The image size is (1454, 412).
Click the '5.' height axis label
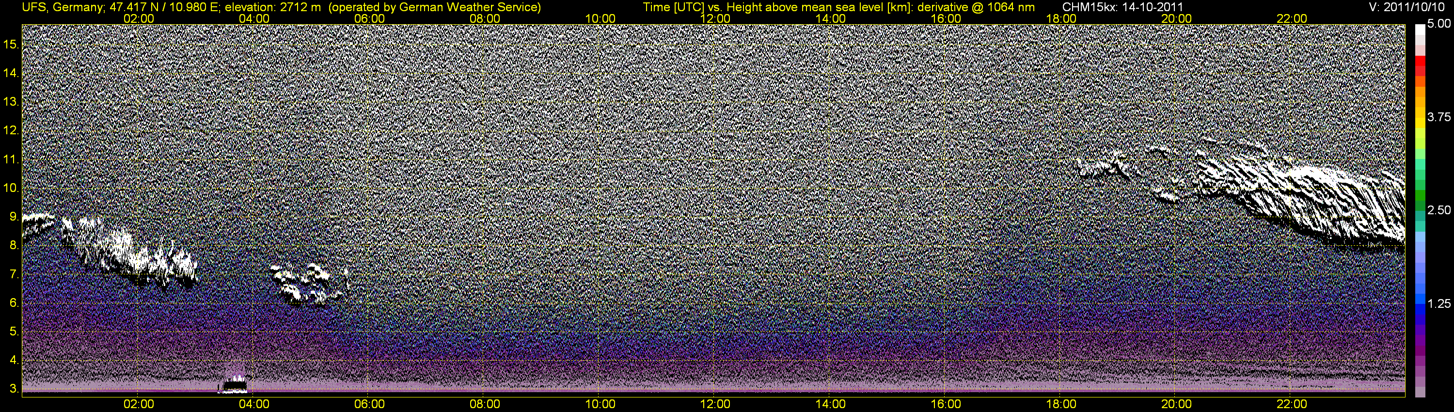click(x=14, y=332)
